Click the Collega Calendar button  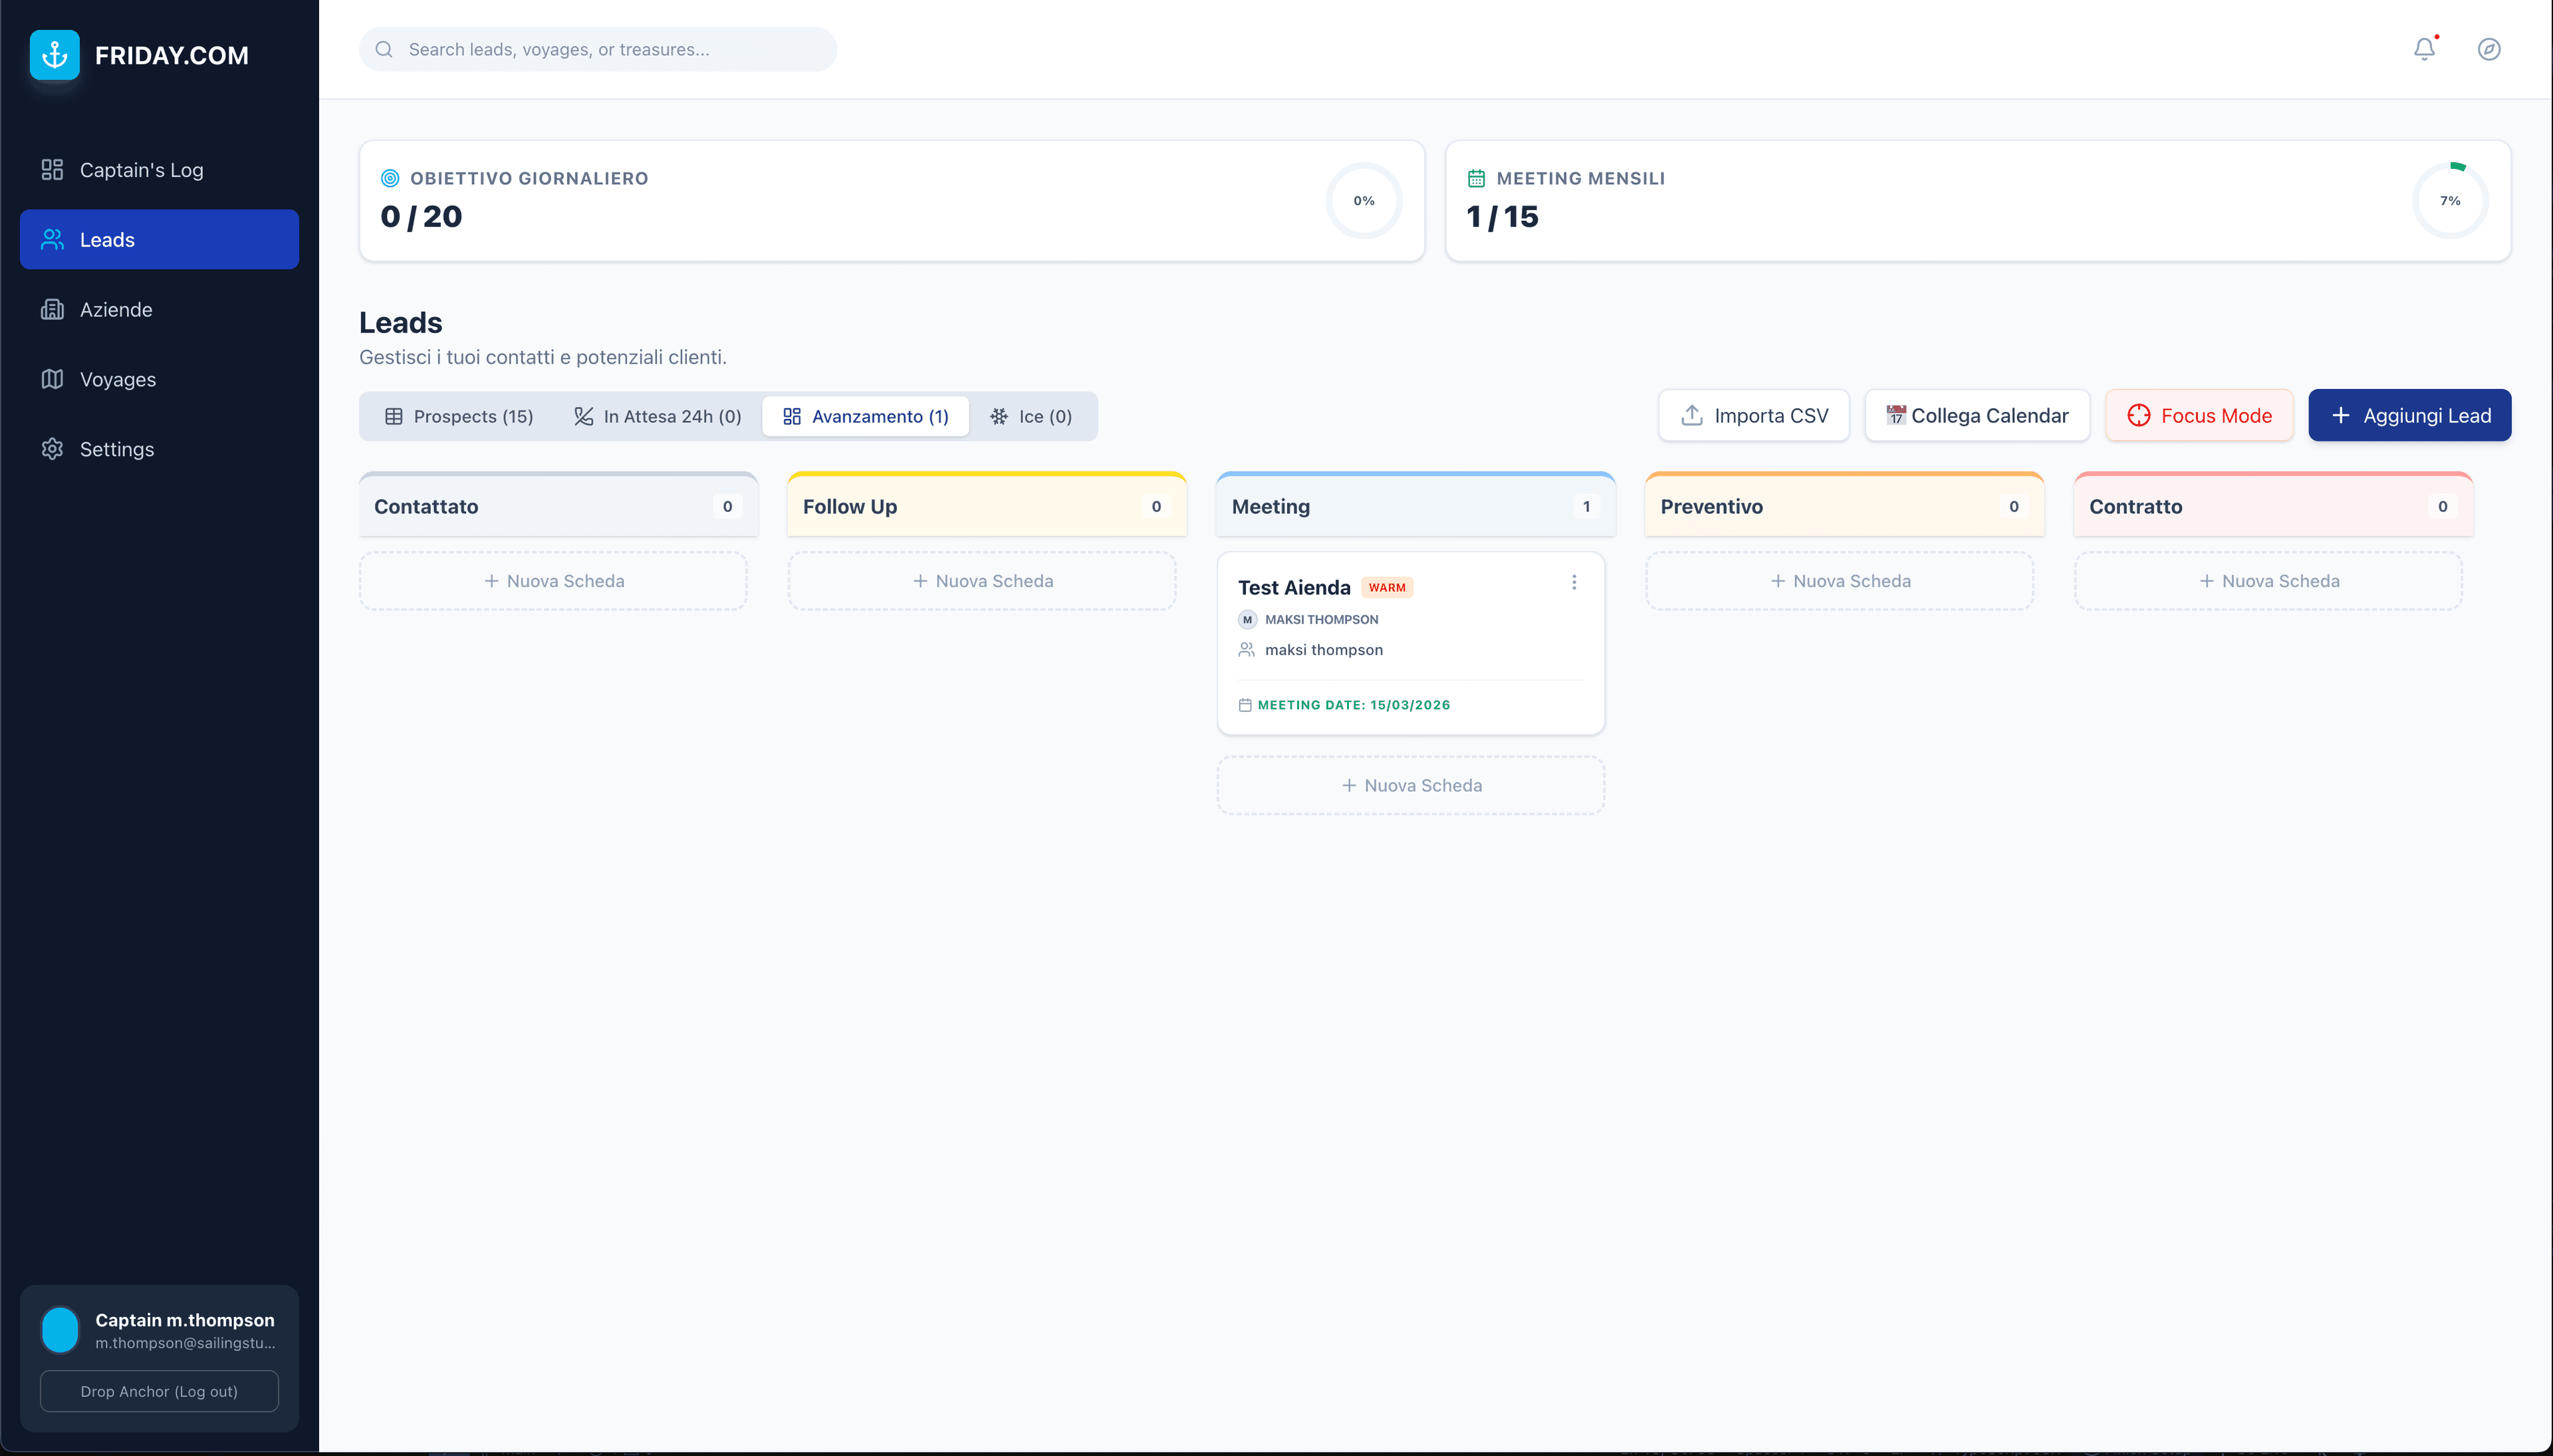click(x=1977, y=415)
